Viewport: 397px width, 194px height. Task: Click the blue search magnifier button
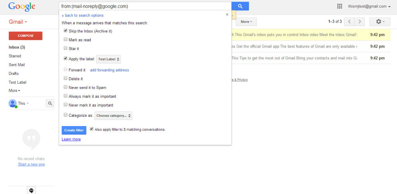(240, 6)
